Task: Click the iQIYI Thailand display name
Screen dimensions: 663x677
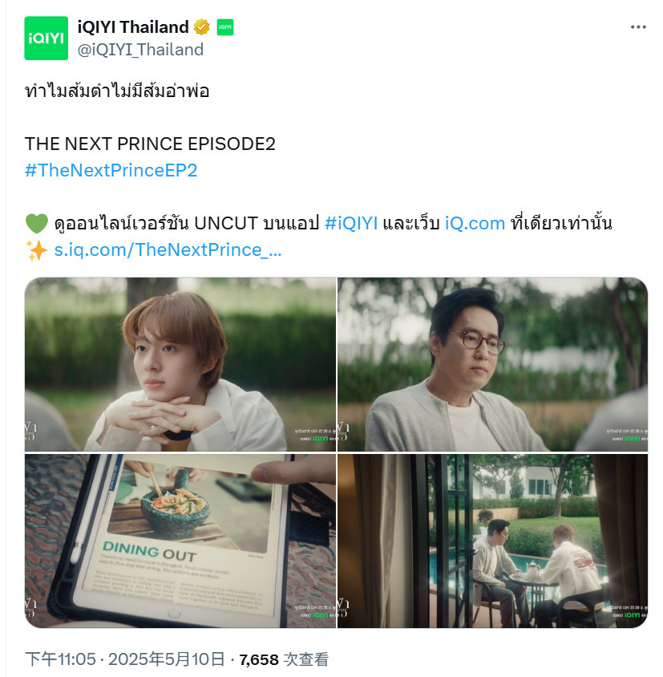Action: pyautogui.click(x=133, y=26)
